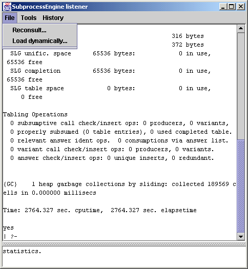Close the SubprocessEngine listener window
Screen dimensions: 248x269
pos(241,7)
